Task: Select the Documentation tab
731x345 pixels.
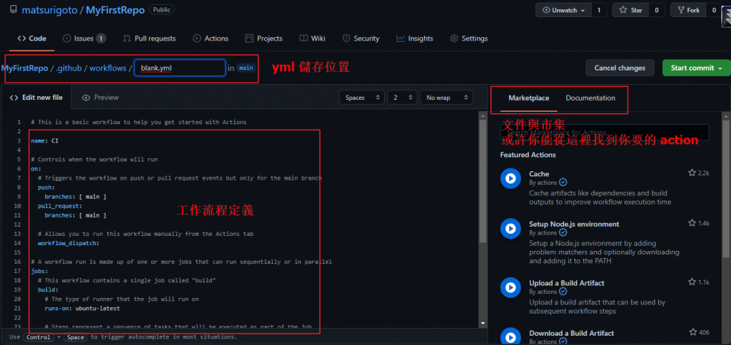Action: click(590, 98)
